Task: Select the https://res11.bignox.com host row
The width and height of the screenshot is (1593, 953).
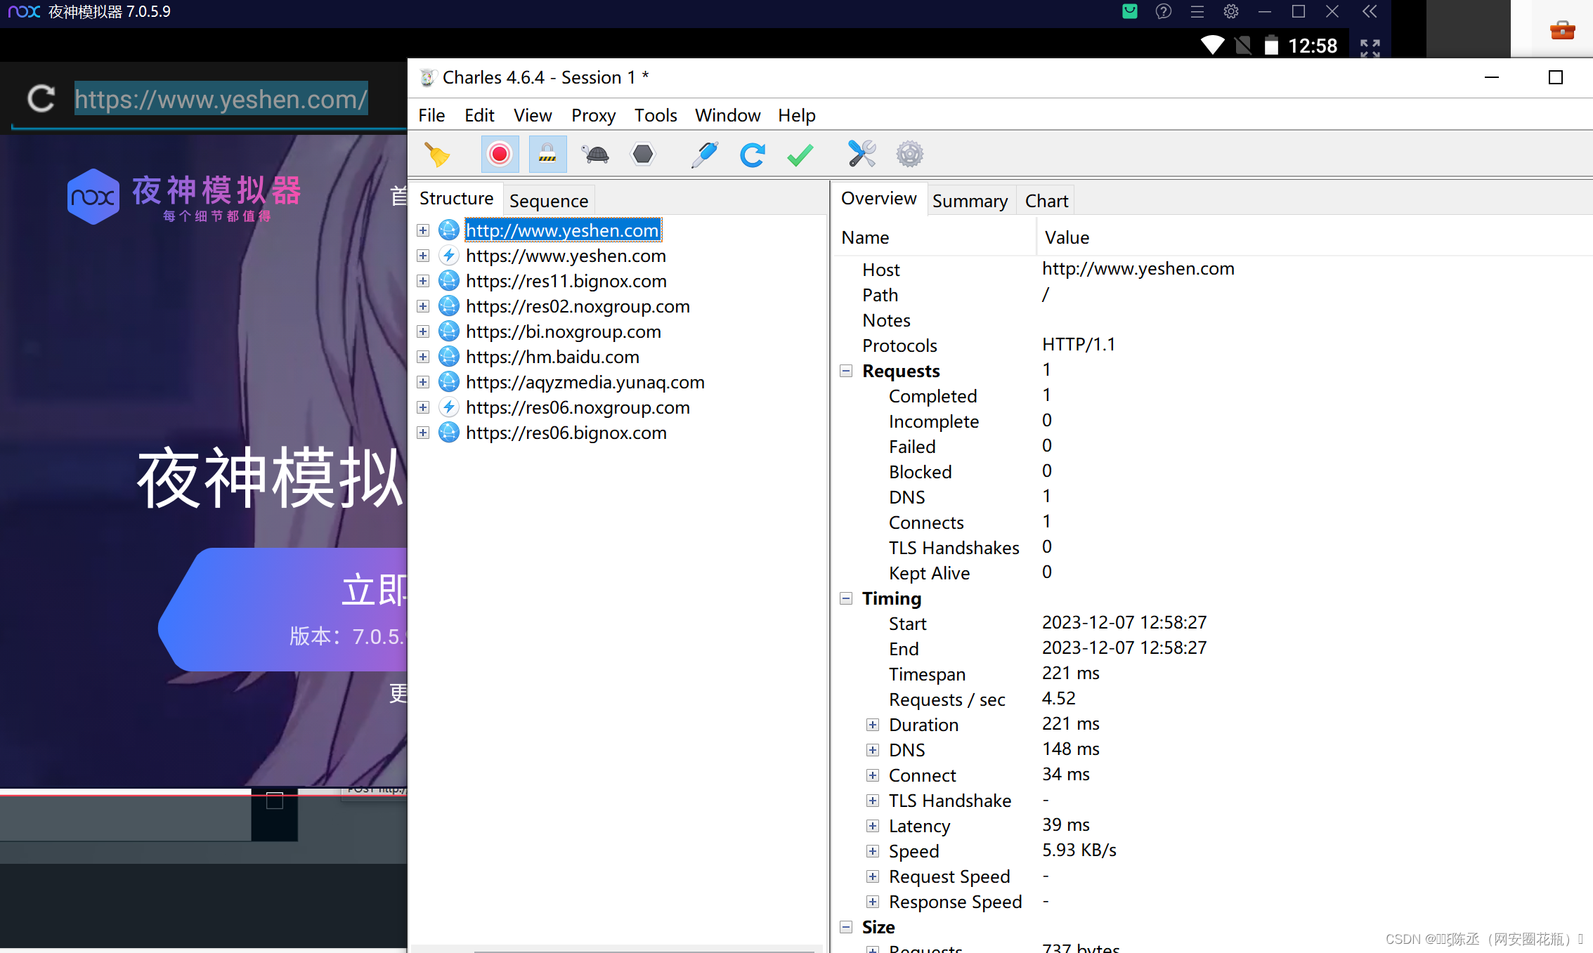Action: coord(566,281)
